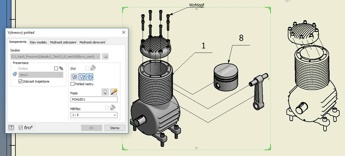The height and width of the screenshot is (156, 345).
Task: Toggle label visibility lightbulb icon
Action: pos(105,92)
